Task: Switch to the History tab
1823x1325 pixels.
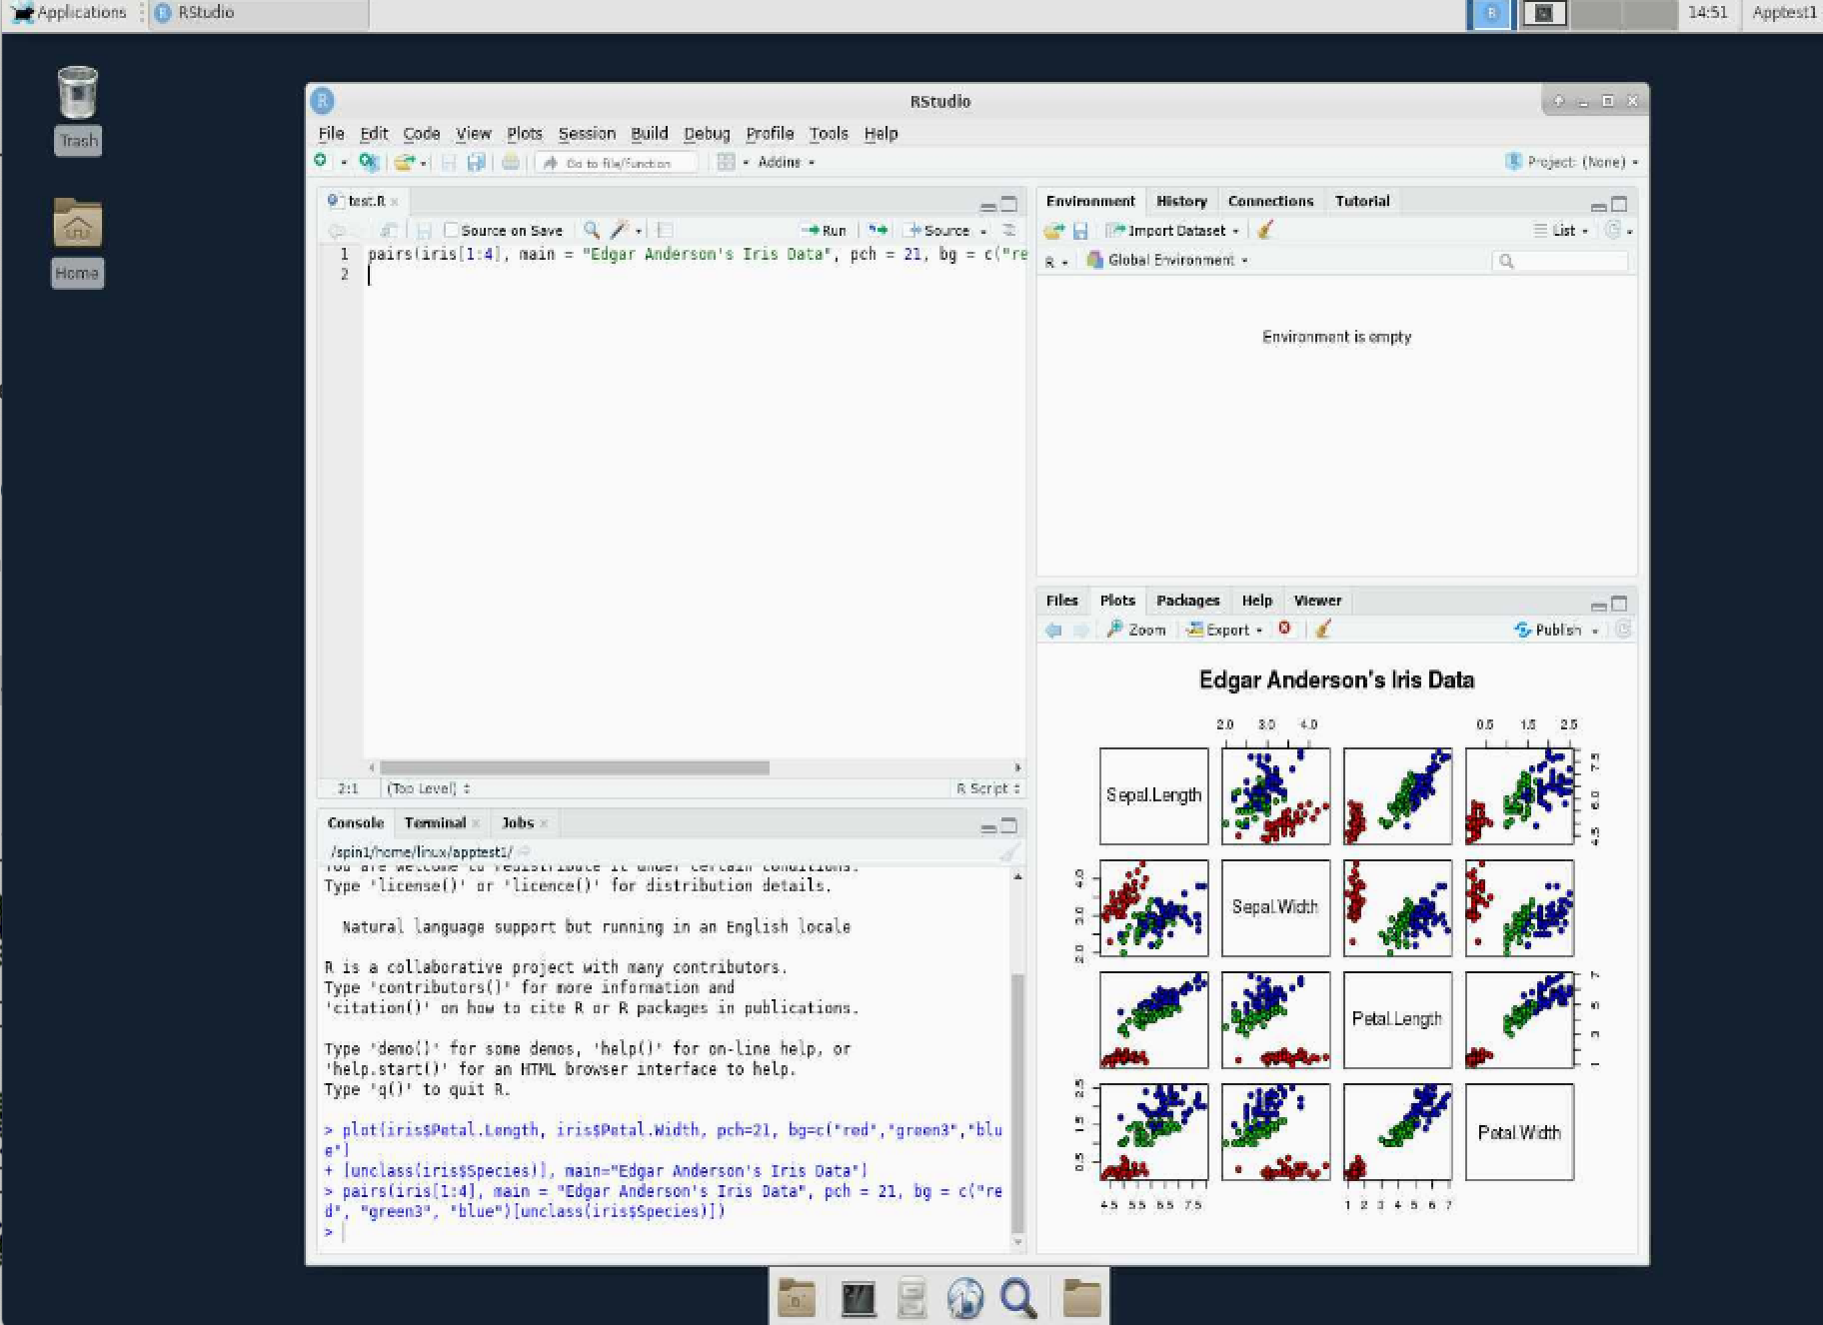Action: coord(1180,201)
